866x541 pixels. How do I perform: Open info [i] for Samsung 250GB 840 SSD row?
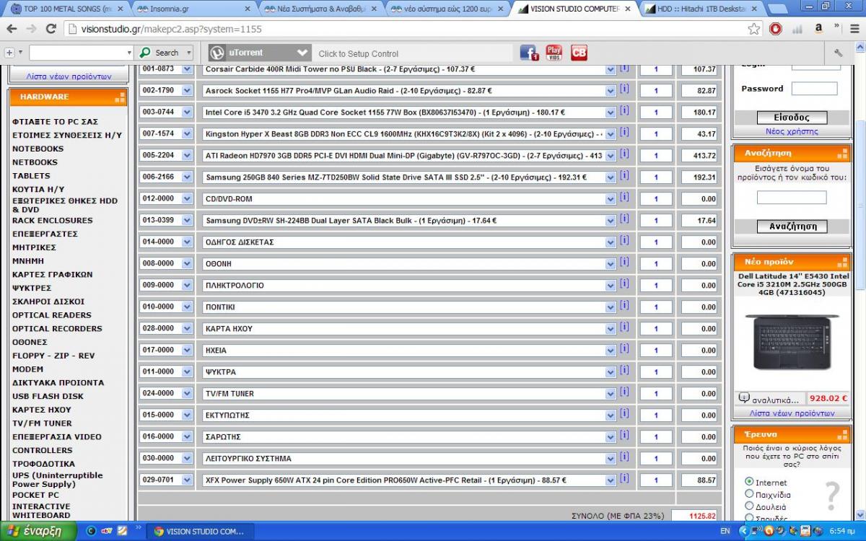pyautogui.click(x=624, y=176)
